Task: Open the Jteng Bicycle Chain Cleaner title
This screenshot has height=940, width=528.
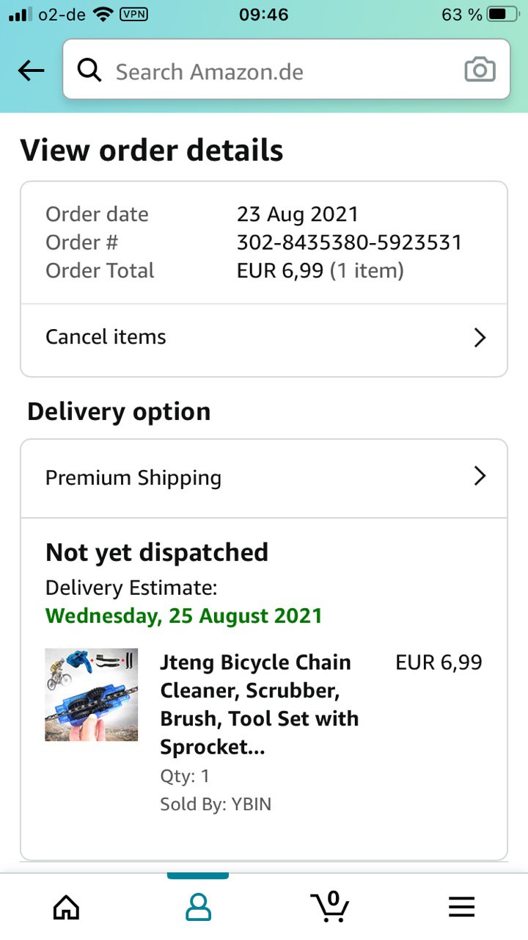Action: coord(259,704)
